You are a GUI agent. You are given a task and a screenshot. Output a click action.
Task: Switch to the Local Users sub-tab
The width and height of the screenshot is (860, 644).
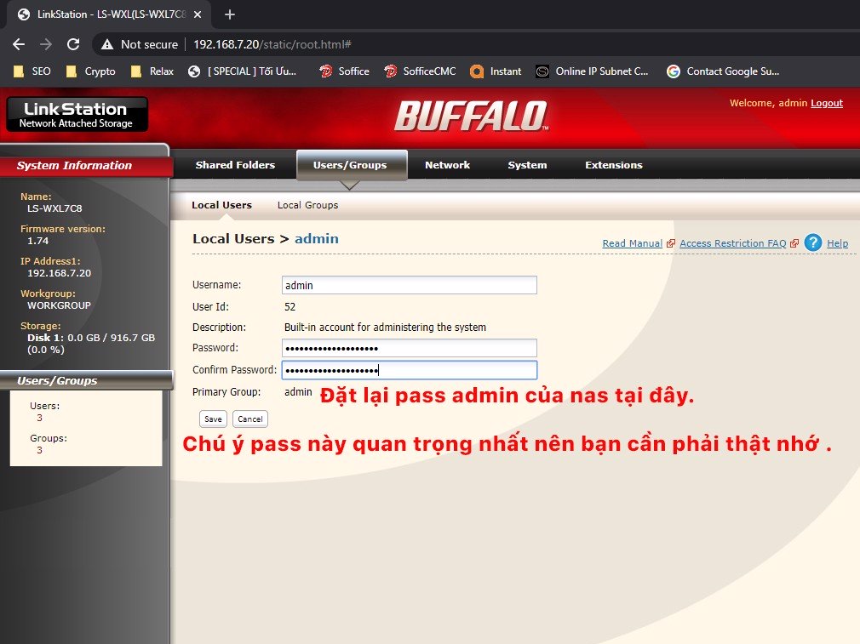point(221,205)
